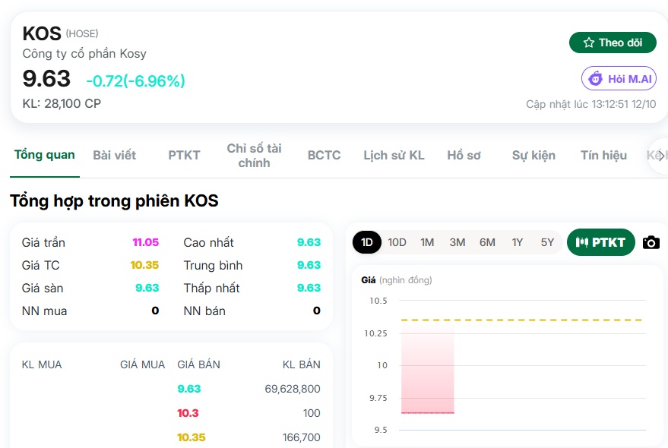Click the camera screenshot icon
The image size is (668, 448).
click(651, 243)
